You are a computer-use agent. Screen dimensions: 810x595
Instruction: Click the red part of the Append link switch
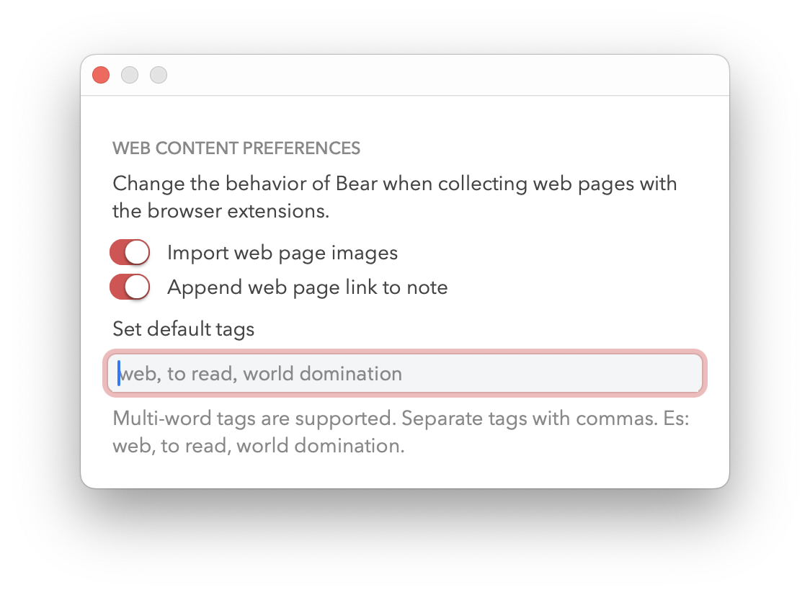[x=117, y=287]
